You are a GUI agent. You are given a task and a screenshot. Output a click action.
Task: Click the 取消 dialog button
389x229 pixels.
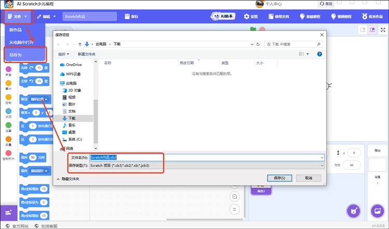(x=309, y=178)
